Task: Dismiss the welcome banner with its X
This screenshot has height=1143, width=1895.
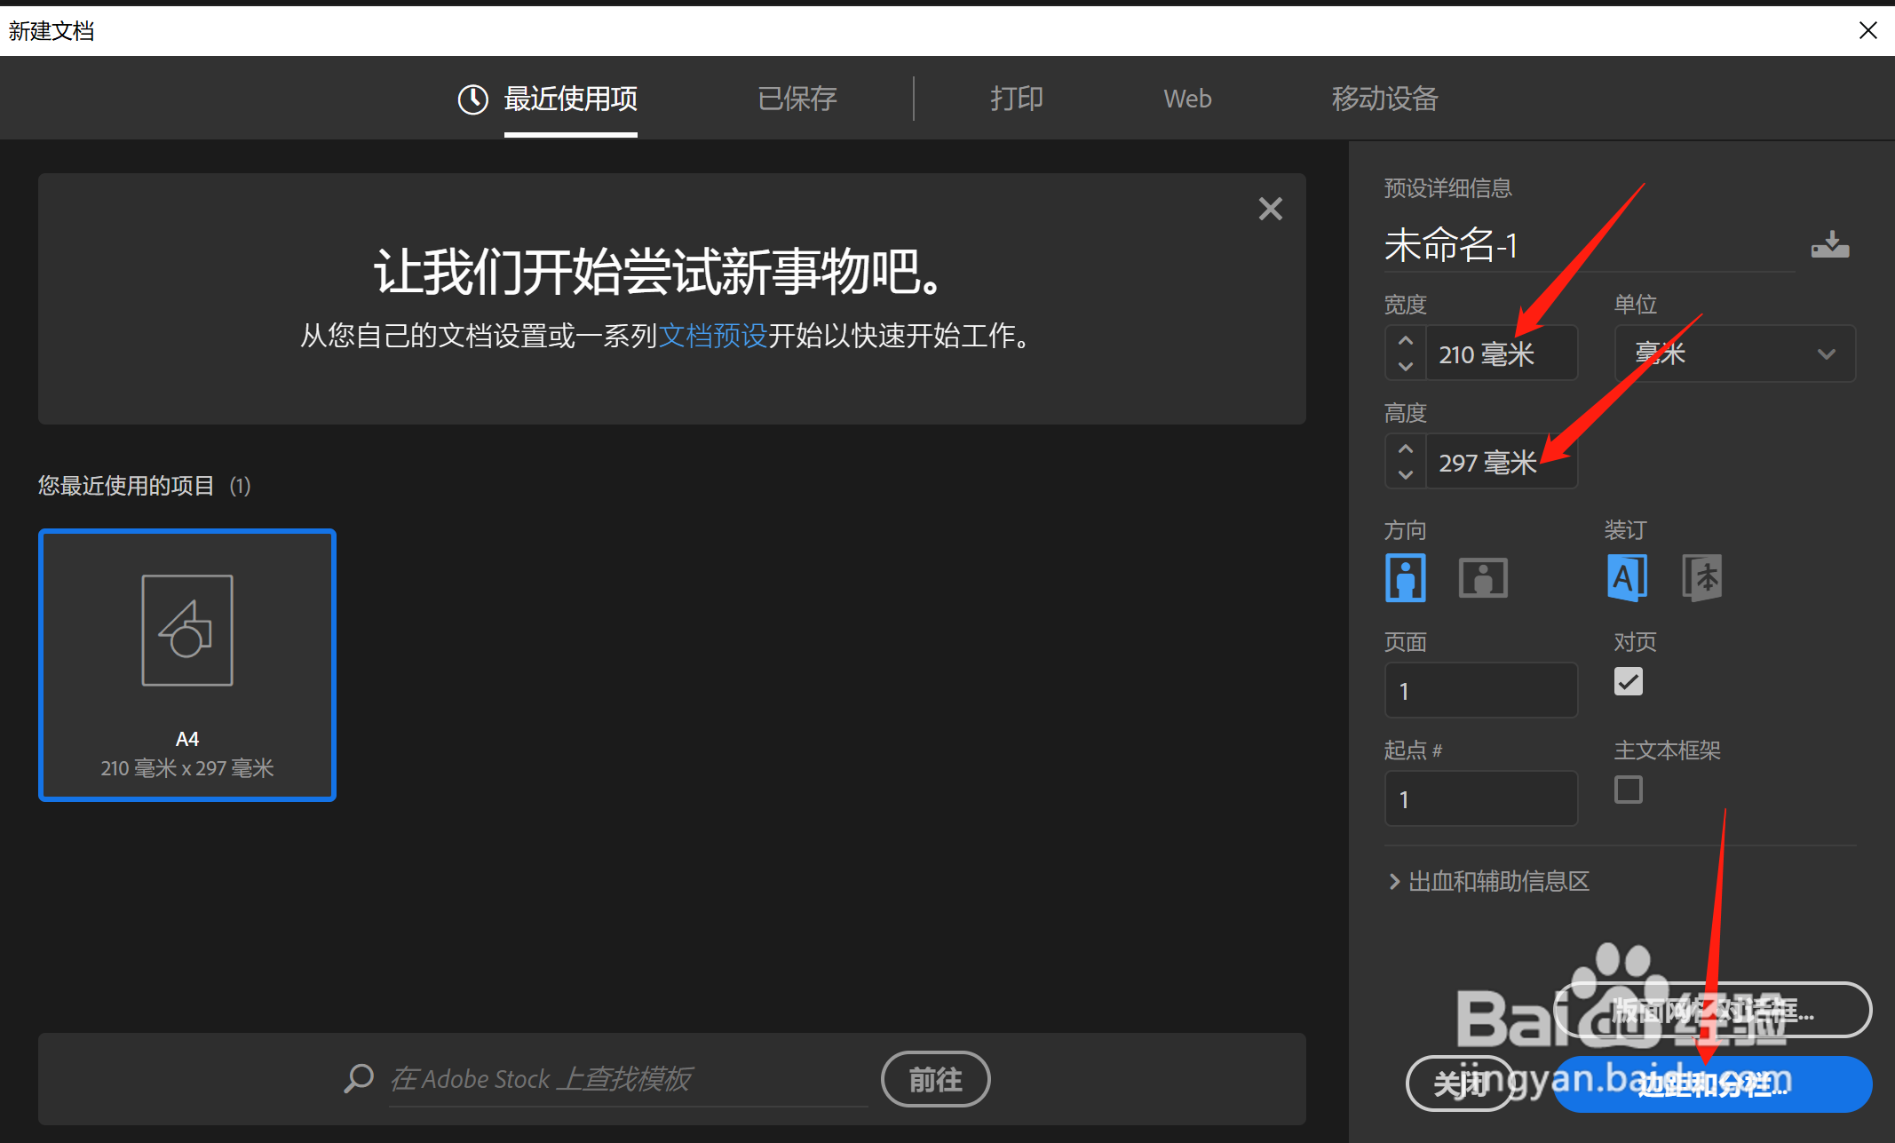Action: pos(1271,209)
